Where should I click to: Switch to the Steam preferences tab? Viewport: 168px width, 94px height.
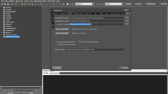point(123,14)
